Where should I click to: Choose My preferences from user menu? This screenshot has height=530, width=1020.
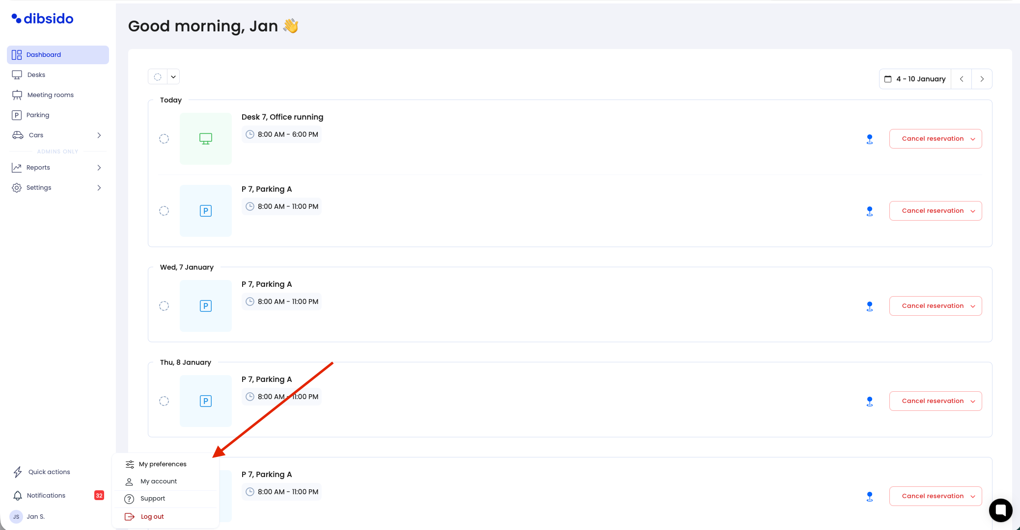[x=163, y=464]
